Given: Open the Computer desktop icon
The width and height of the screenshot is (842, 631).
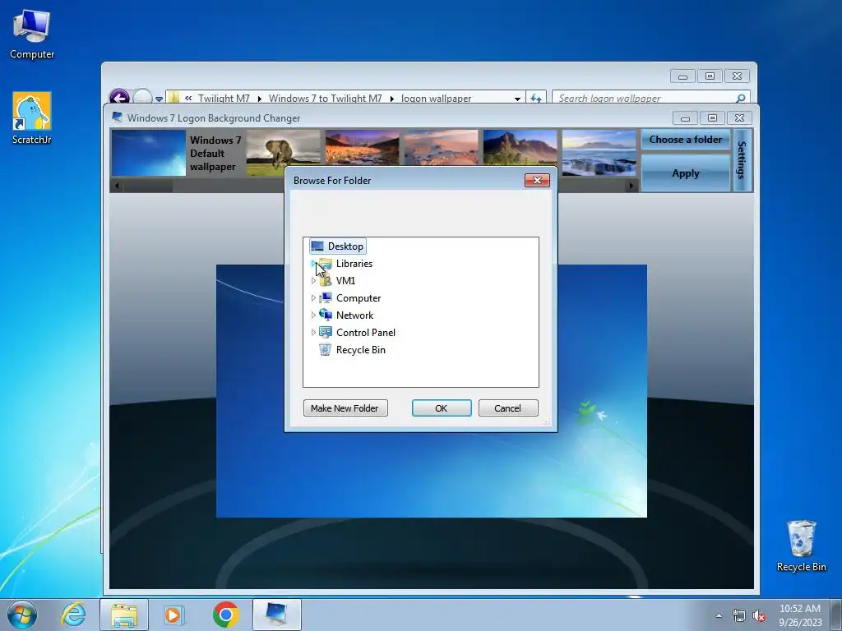Looking at the screenshot, I should click(32, 34).
